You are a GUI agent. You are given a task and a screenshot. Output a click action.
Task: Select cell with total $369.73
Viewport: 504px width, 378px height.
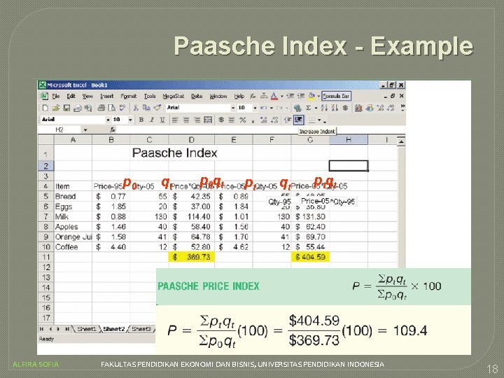pos(192,257)
